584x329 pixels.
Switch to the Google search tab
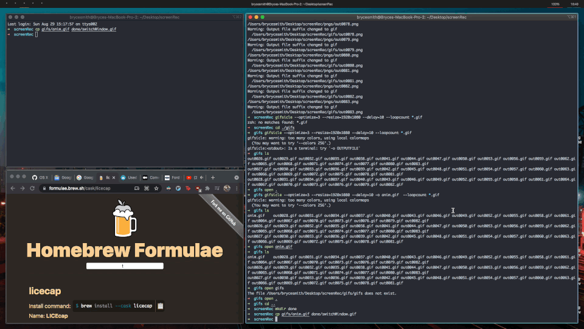(85, 177)
